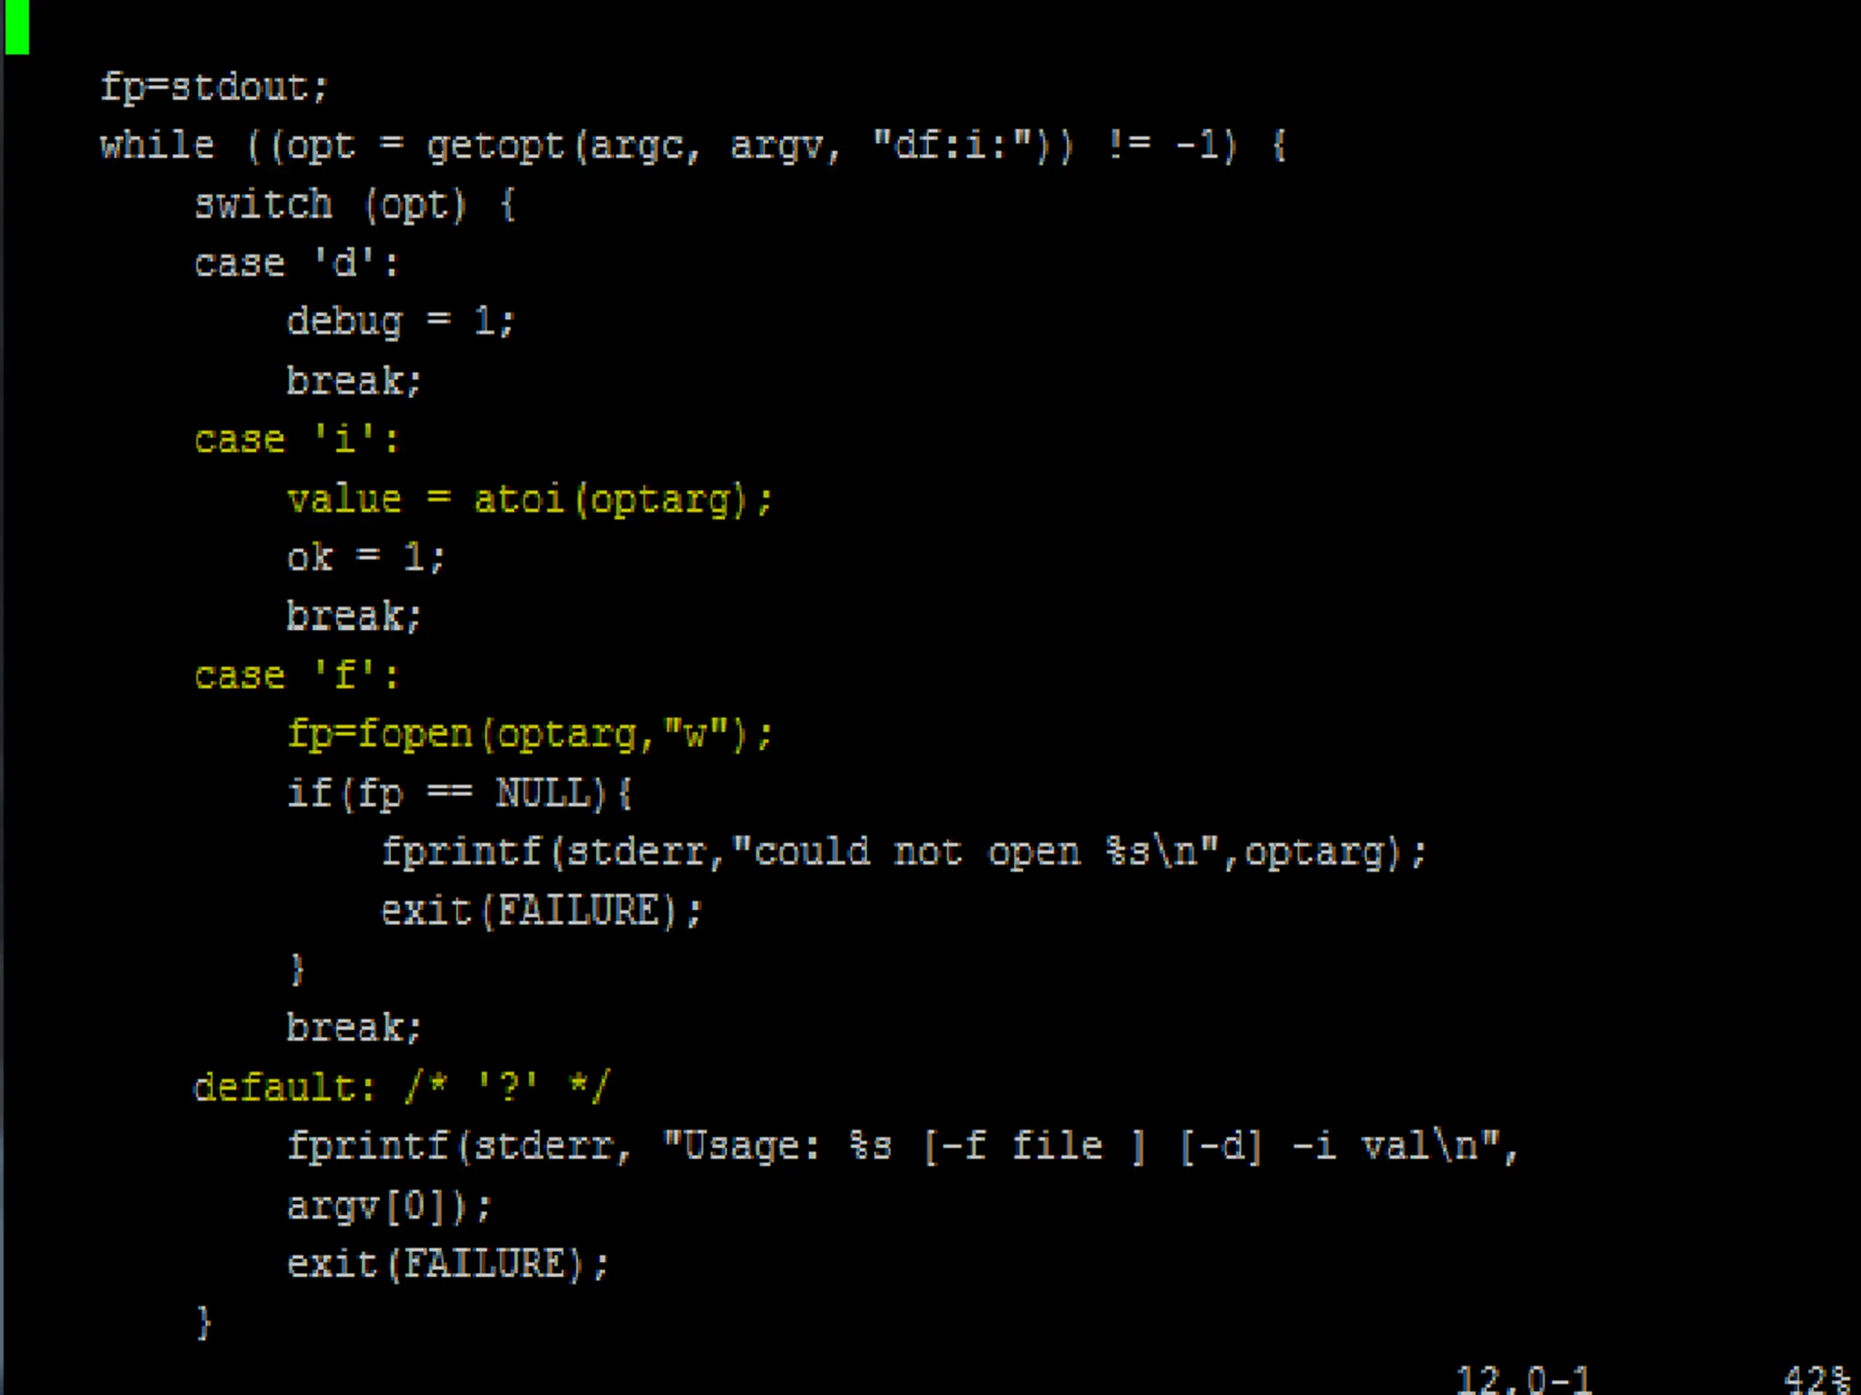
Task: Click the green cursor block
Action: click(17, 26)
